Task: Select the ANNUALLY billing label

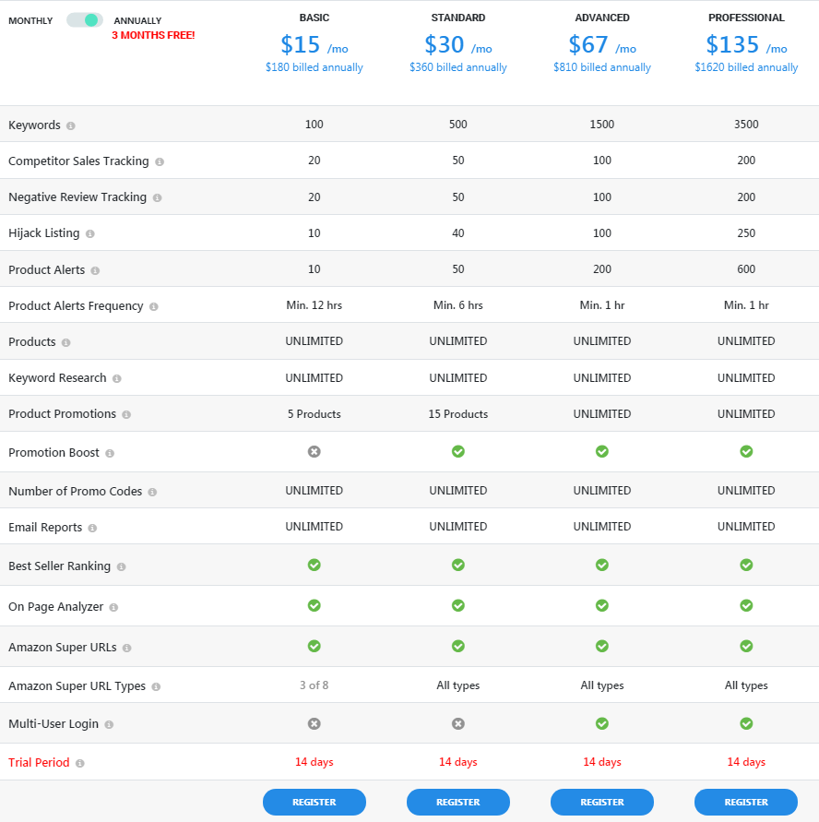Action: 137,21
